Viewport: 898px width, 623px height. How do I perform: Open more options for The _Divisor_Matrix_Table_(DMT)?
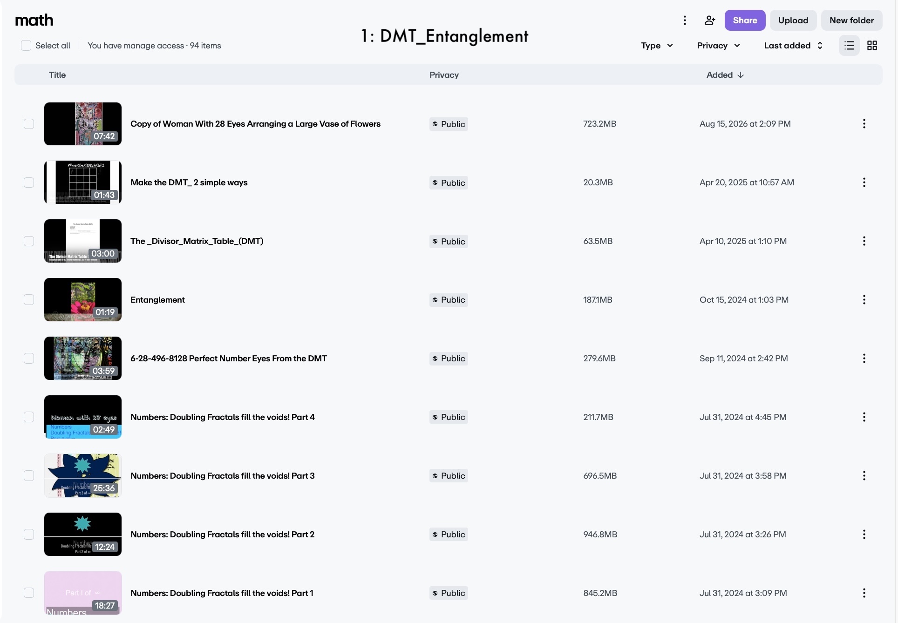(864, 241)
